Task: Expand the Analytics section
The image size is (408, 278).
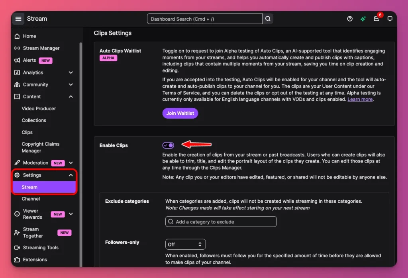Action: pos(71,72)
